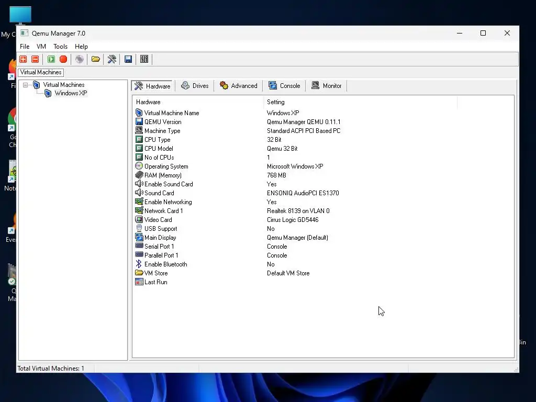The height and width of the screenshot is (402, 536).
Task: Click the Standard ACPI PCI Based PC value
Action: (x=304, y=131)
